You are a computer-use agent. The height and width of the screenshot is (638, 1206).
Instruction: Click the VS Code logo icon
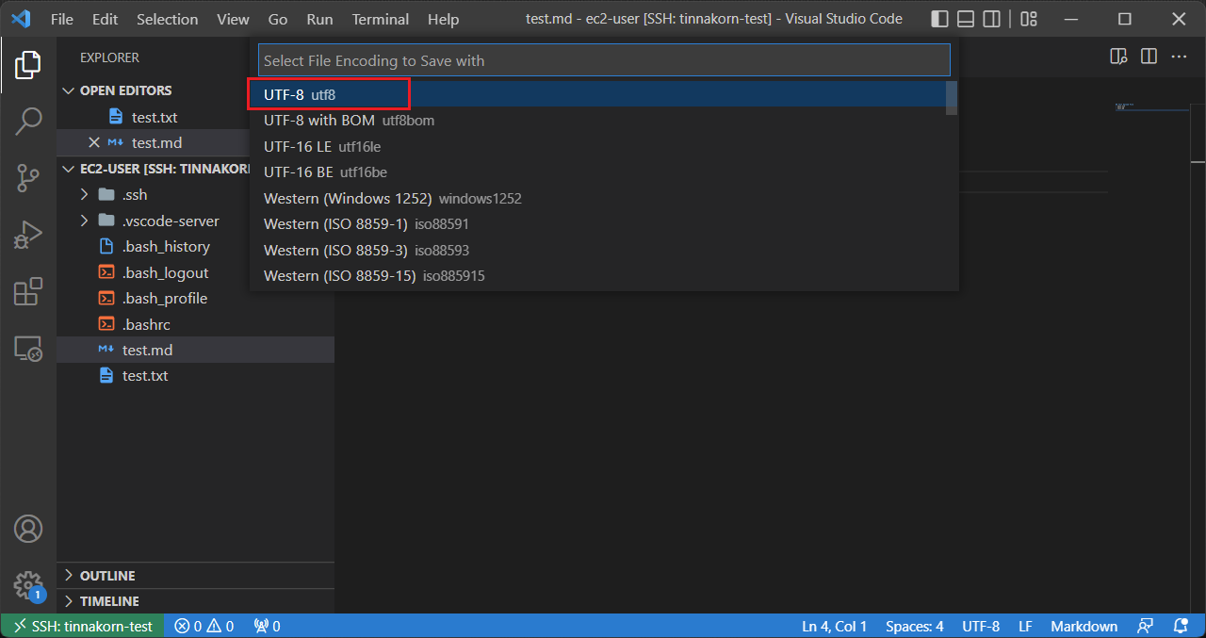click(x=21, y=19)
